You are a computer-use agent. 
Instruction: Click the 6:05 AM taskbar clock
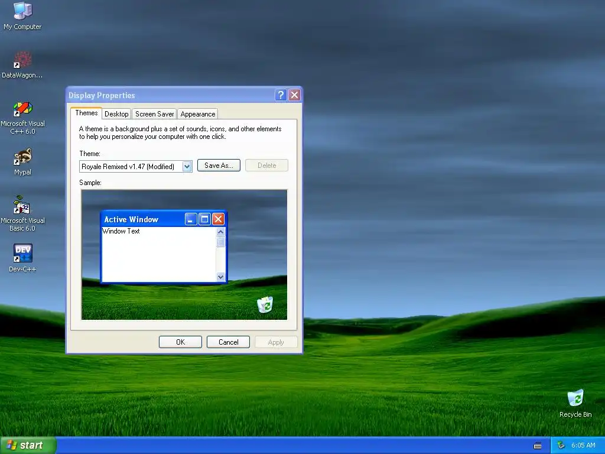pyautogui.click(x=583, y=445)
